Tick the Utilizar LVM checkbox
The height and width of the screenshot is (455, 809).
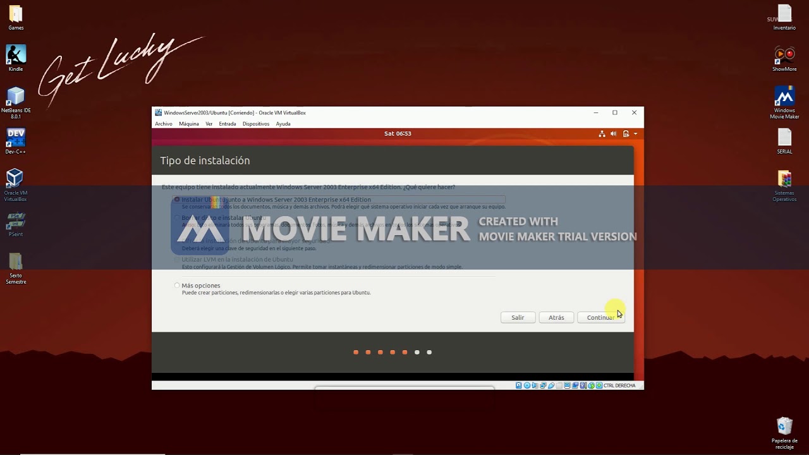pos(177,260)
